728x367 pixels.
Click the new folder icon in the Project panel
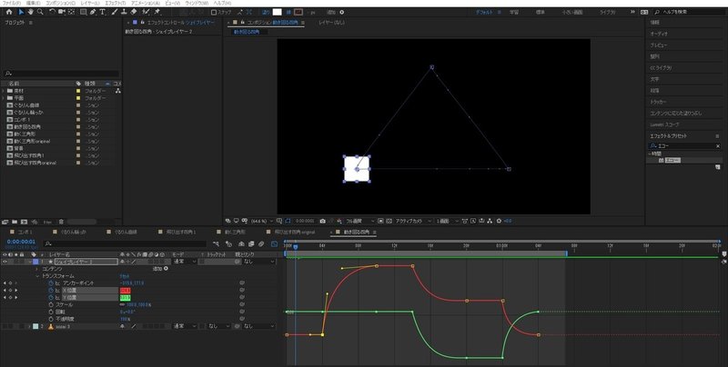coord(15,222)
